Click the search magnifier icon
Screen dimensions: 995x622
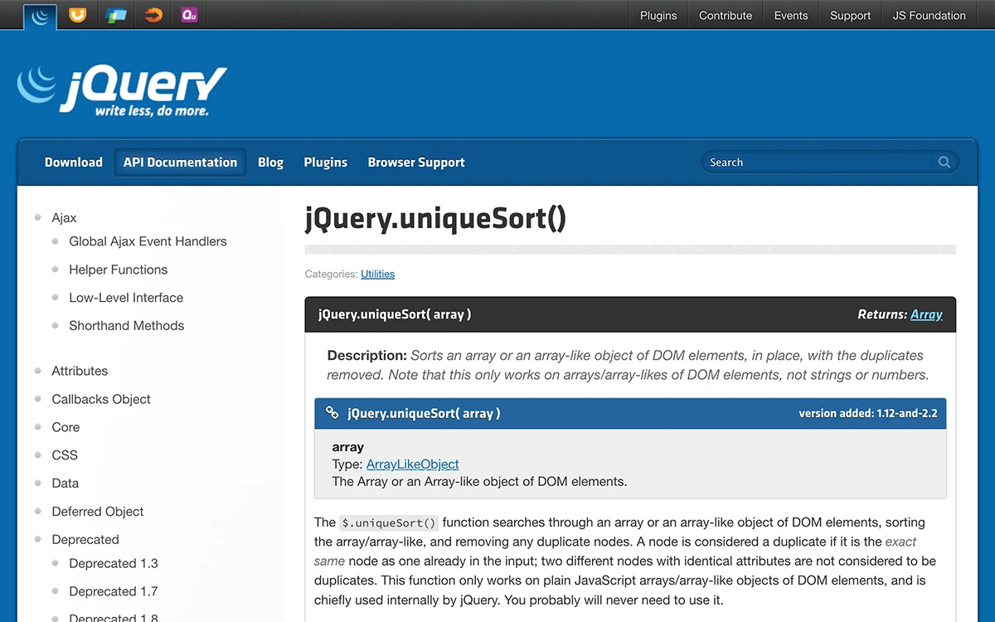[944, 163]
